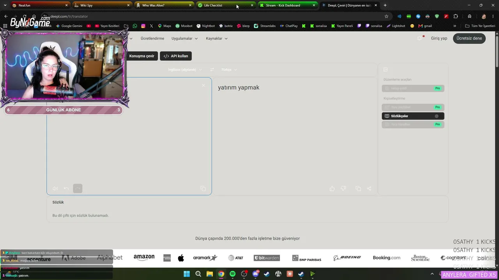The height and width of the screenshot is (280, 499).
Task: Open a new browser tab
Action: 385,5
